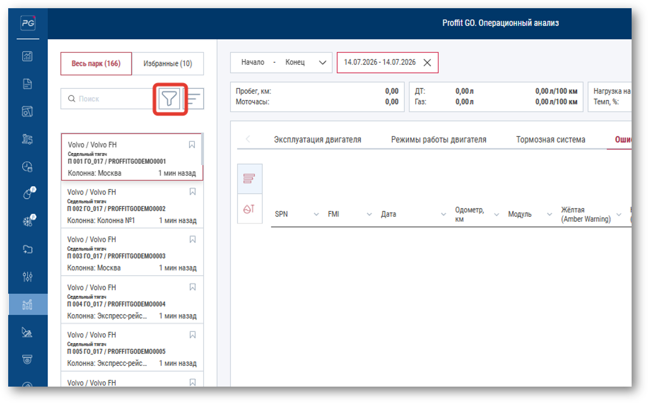Open the document page sidebar icon
648x403 pixels.
point(27,84)
